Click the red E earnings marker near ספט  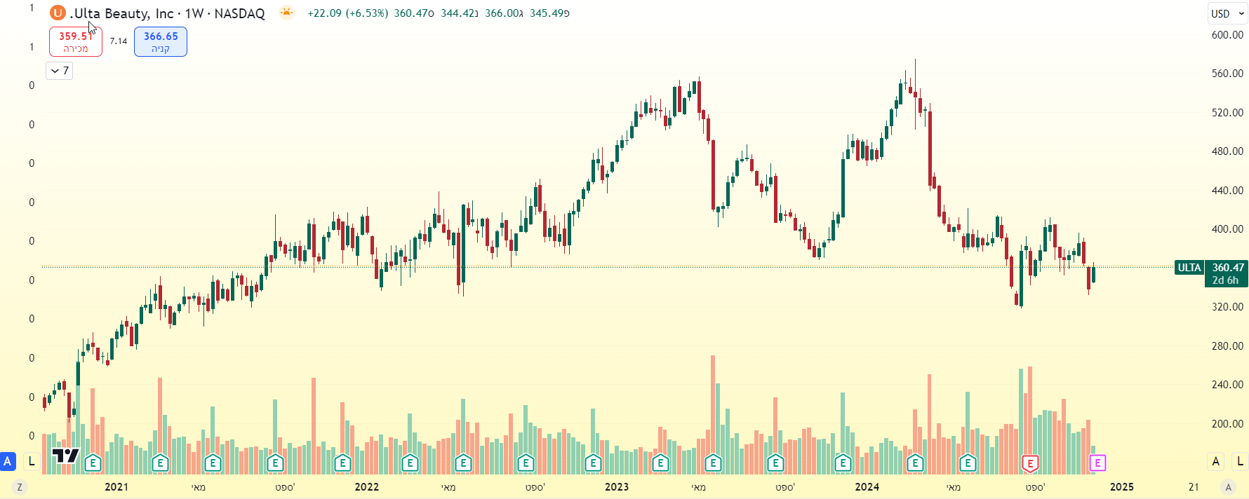click(1029, 463)
